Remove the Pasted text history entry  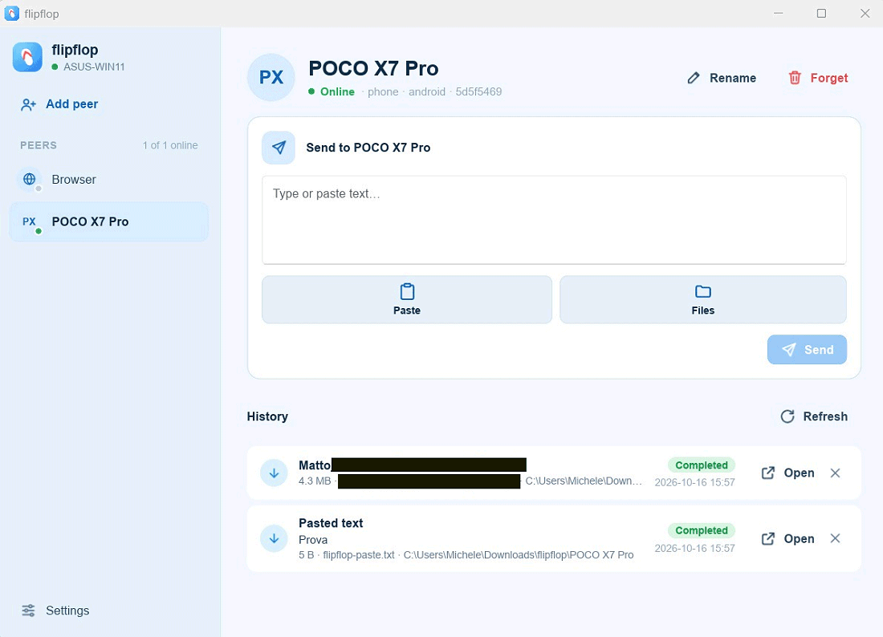click(835, 538)
